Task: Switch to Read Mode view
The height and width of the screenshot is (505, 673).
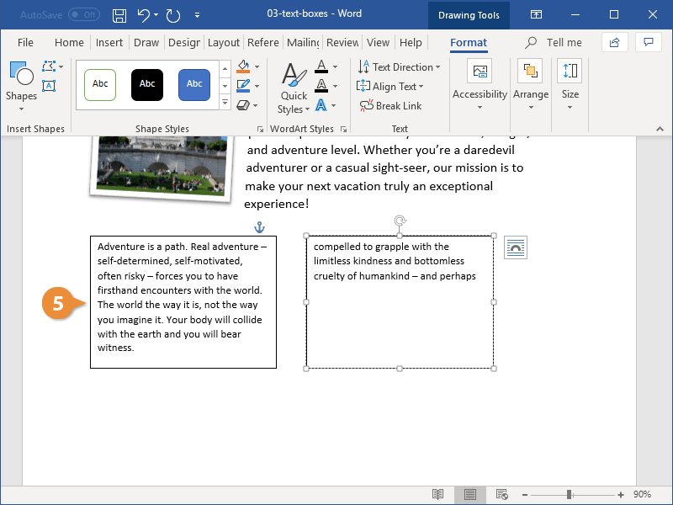Action: (x=437, y=495)
